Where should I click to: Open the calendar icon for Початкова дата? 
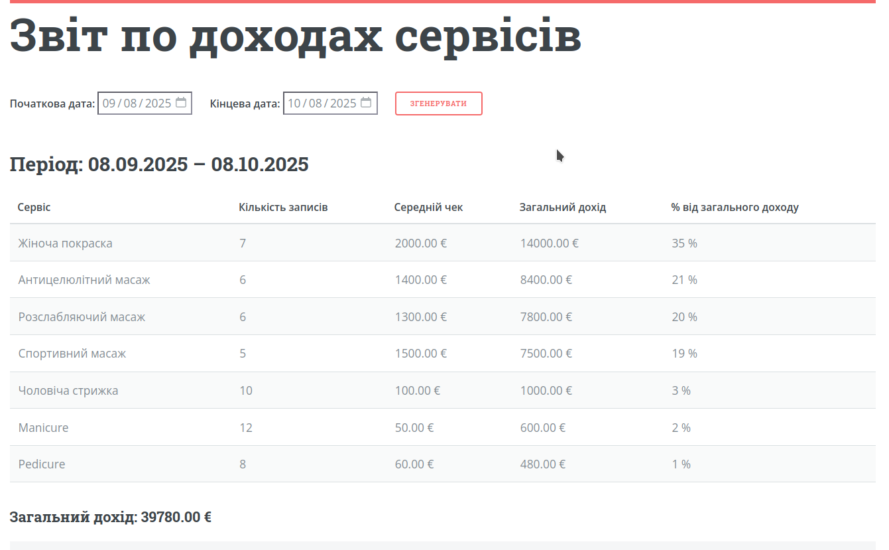pyautogui.click(x=182, y=103)
